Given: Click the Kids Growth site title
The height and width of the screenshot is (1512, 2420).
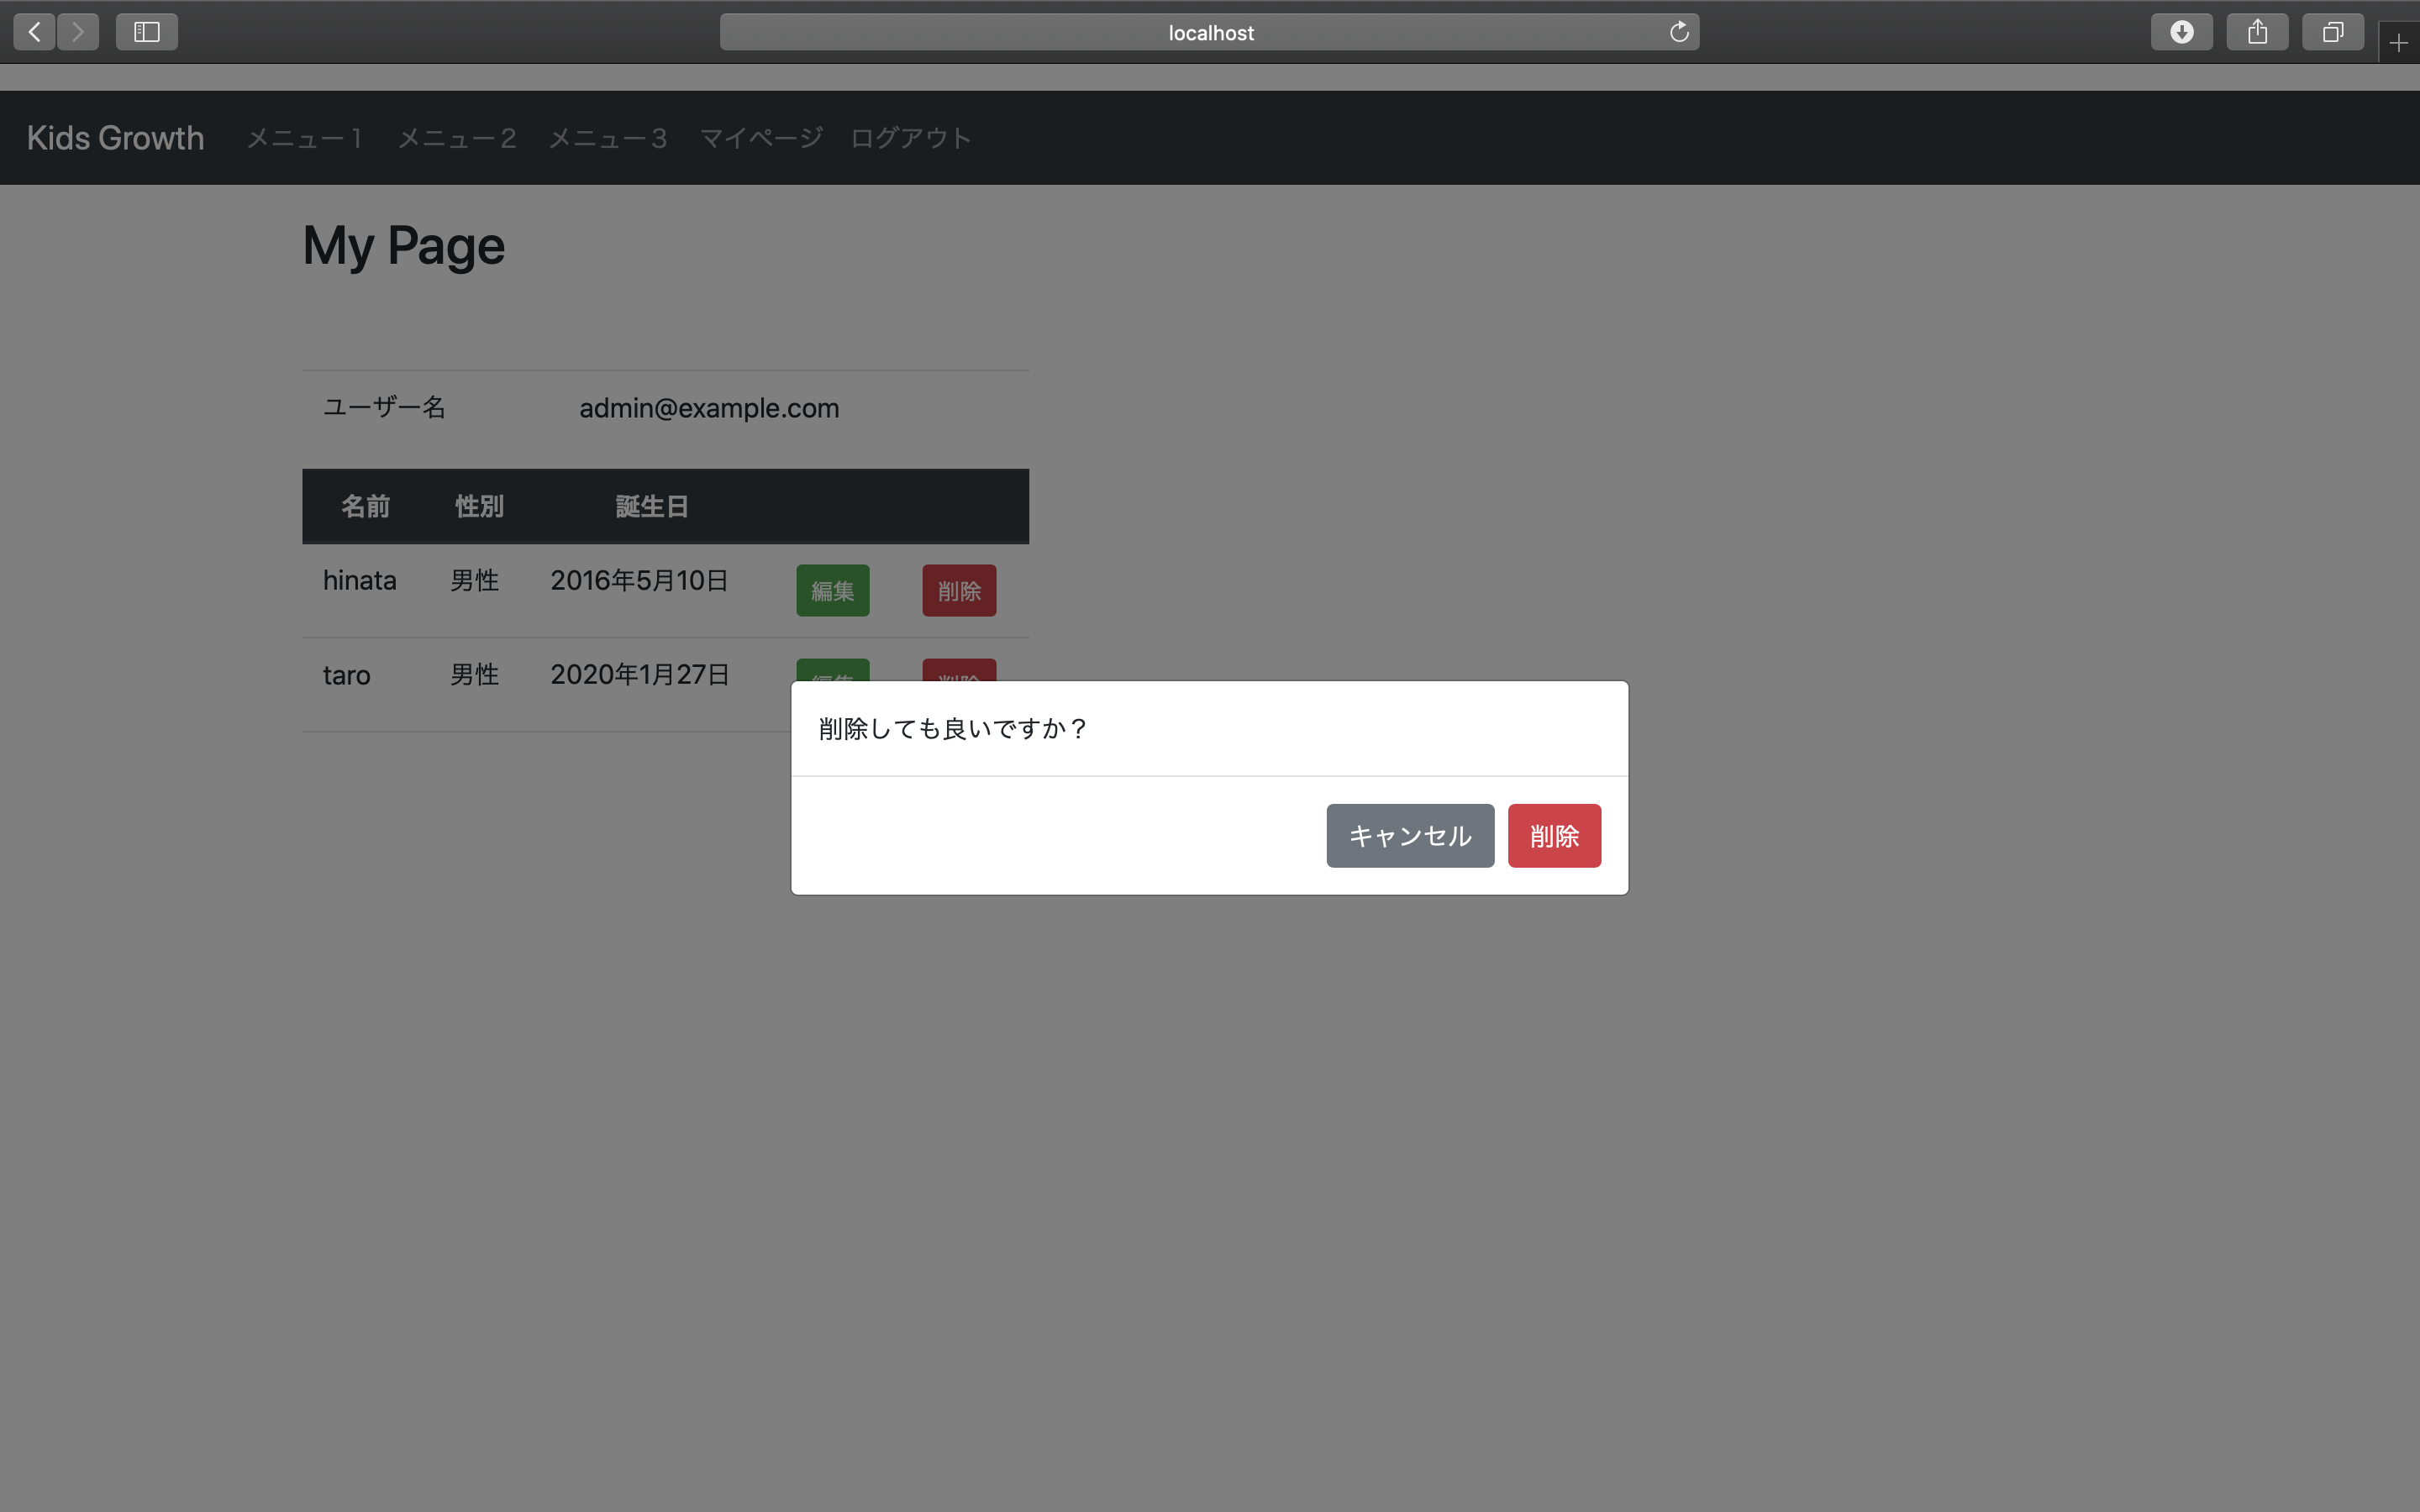Looking at the screenshot, I should point(115,138).
